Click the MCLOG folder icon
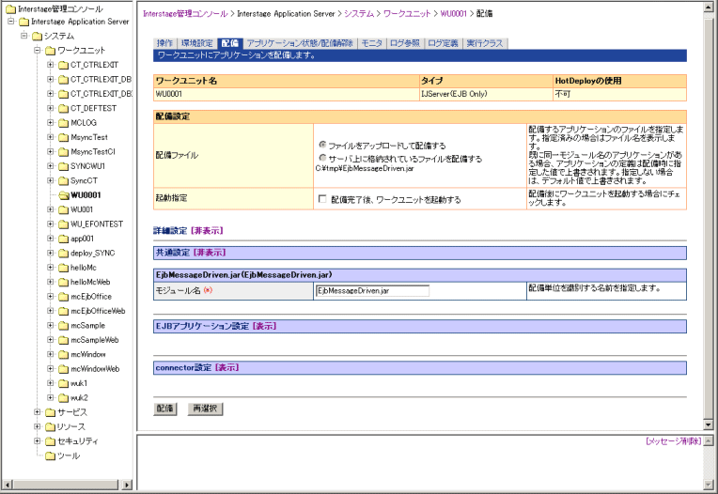Image resolution: width=718 pixels, height=494 pixels. click(x=63, y=122)
